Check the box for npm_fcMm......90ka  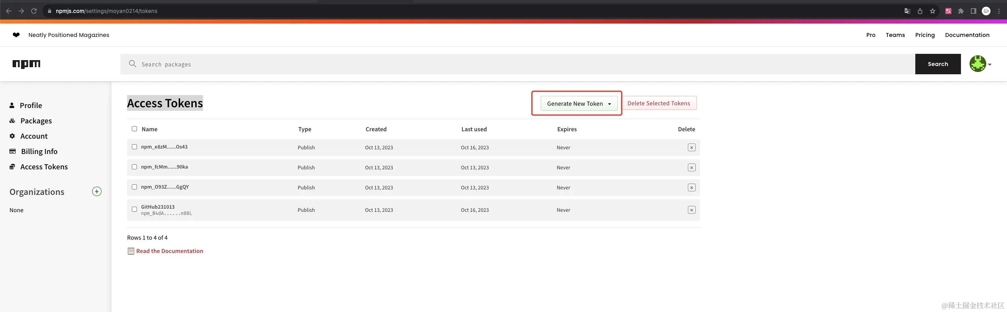click(134, 167)
